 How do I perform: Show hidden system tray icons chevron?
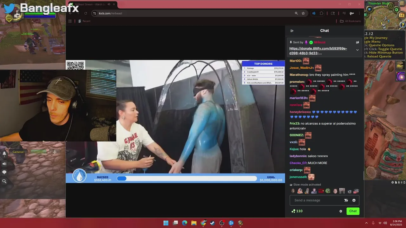[366, 223]
